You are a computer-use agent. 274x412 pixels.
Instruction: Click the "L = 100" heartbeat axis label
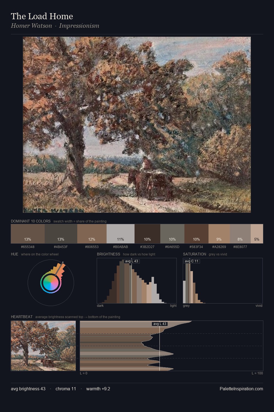point(257,373)
